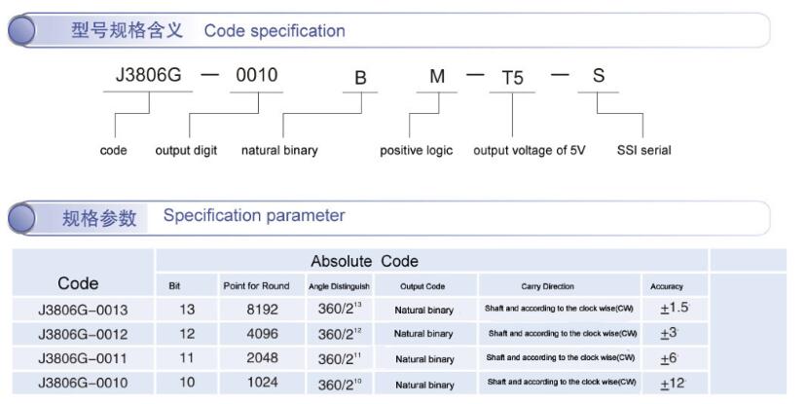Viewport: 806px width, 404px height.
Task: Click the T5 output voltage code
Action: tap(512, 78)
